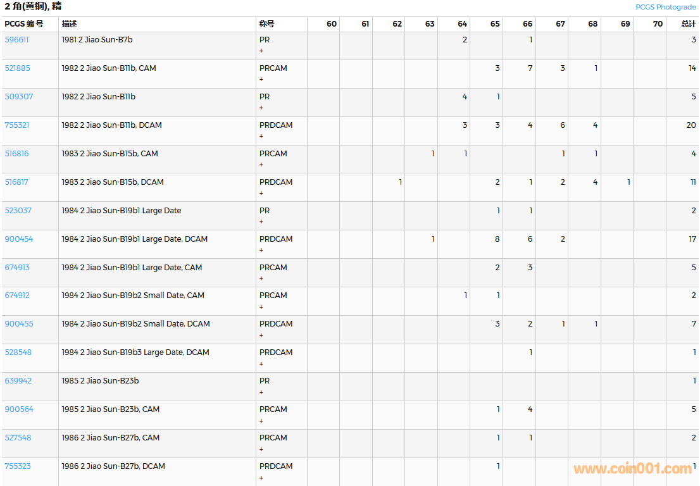Image resolution: width=700 pixels, height=486 pixels.
Task: Click the count 8 in 900454 row
Action: 497,239
